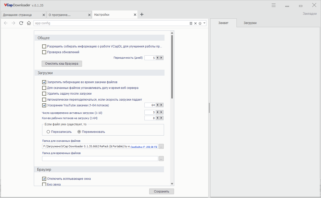This screenshot has width=321, height=198.
Task: Click the Папка для временных файлов input
Action: point(100,159)
